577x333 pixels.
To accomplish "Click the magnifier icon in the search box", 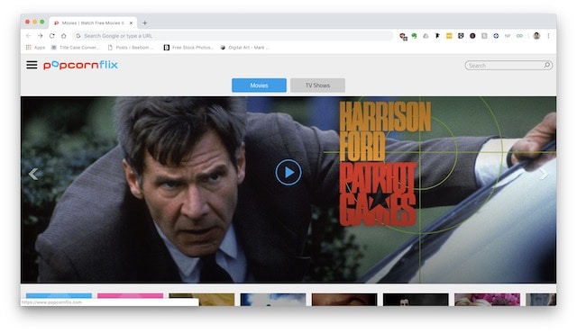I will pos(547,66).
